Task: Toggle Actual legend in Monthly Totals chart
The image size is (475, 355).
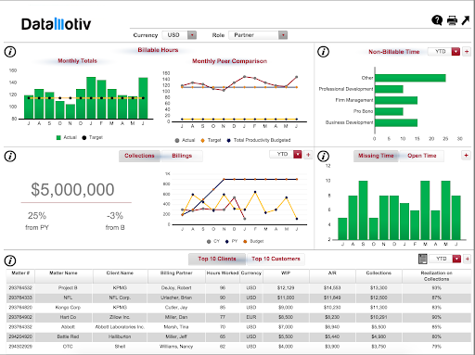Action: 67,137
